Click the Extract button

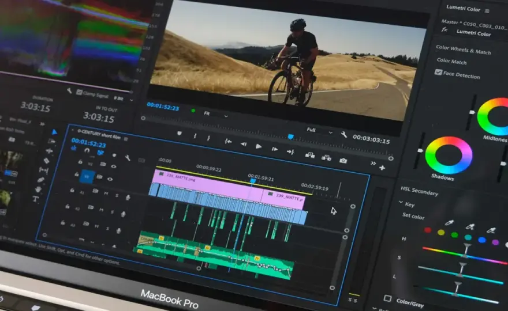click(326, 158)
